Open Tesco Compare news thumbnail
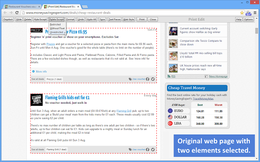Screen dimensions: 260x162 point(173,43)
